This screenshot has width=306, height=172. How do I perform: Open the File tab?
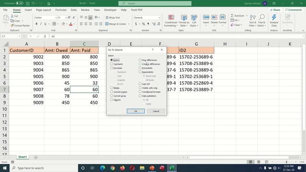5,10
